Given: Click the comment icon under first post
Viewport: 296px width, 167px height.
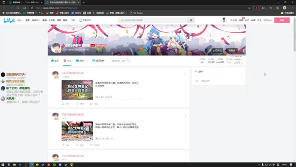Looking at the screenshot, I should click(x=77, y=104).
